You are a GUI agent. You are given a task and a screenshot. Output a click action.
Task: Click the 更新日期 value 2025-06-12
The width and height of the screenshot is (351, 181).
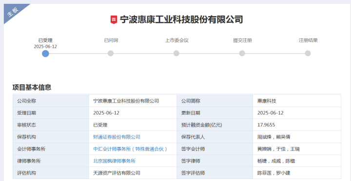297,113
